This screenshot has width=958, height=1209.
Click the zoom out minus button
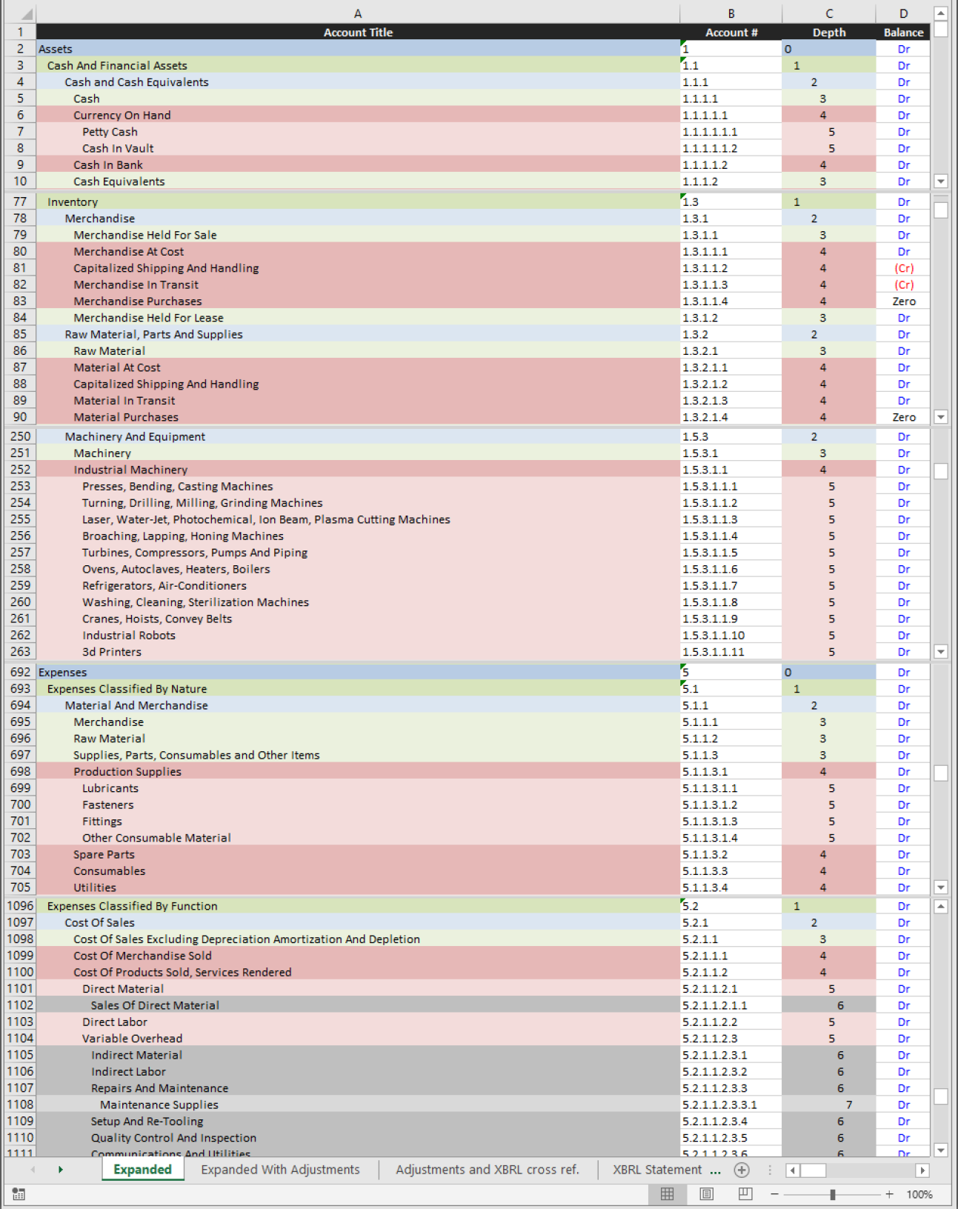point(774,1194)
